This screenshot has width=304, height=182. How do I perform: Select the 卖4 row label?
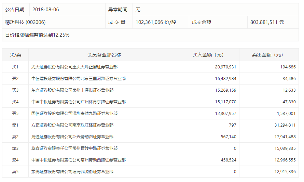click(x=15, y=160)
